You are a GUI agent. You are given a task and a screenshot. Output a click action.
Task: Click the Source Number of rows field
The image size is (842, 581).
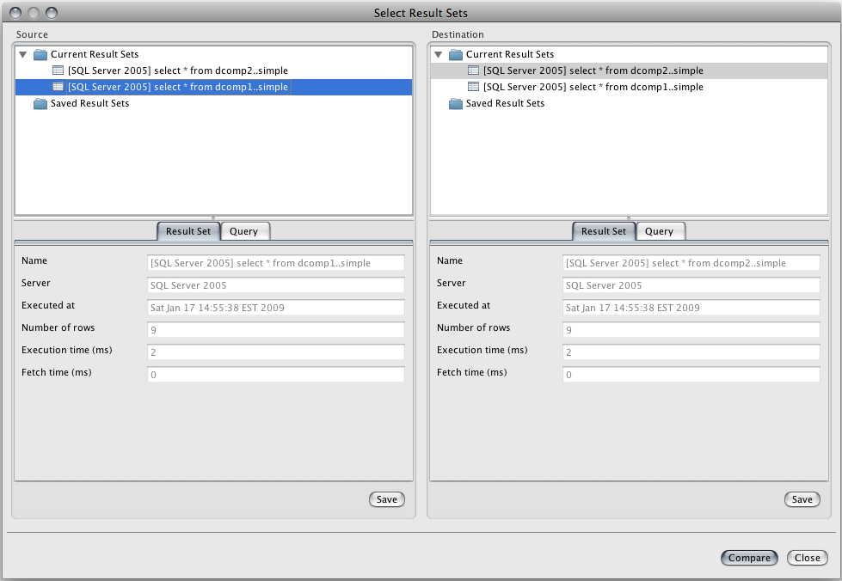pos(275,330)
